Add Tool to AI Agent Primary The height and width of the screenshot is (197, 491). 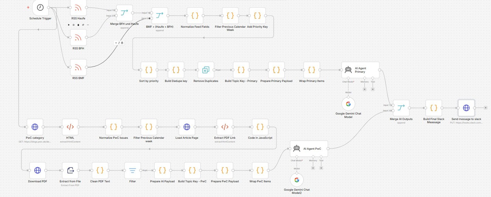(x=373, y=89)
